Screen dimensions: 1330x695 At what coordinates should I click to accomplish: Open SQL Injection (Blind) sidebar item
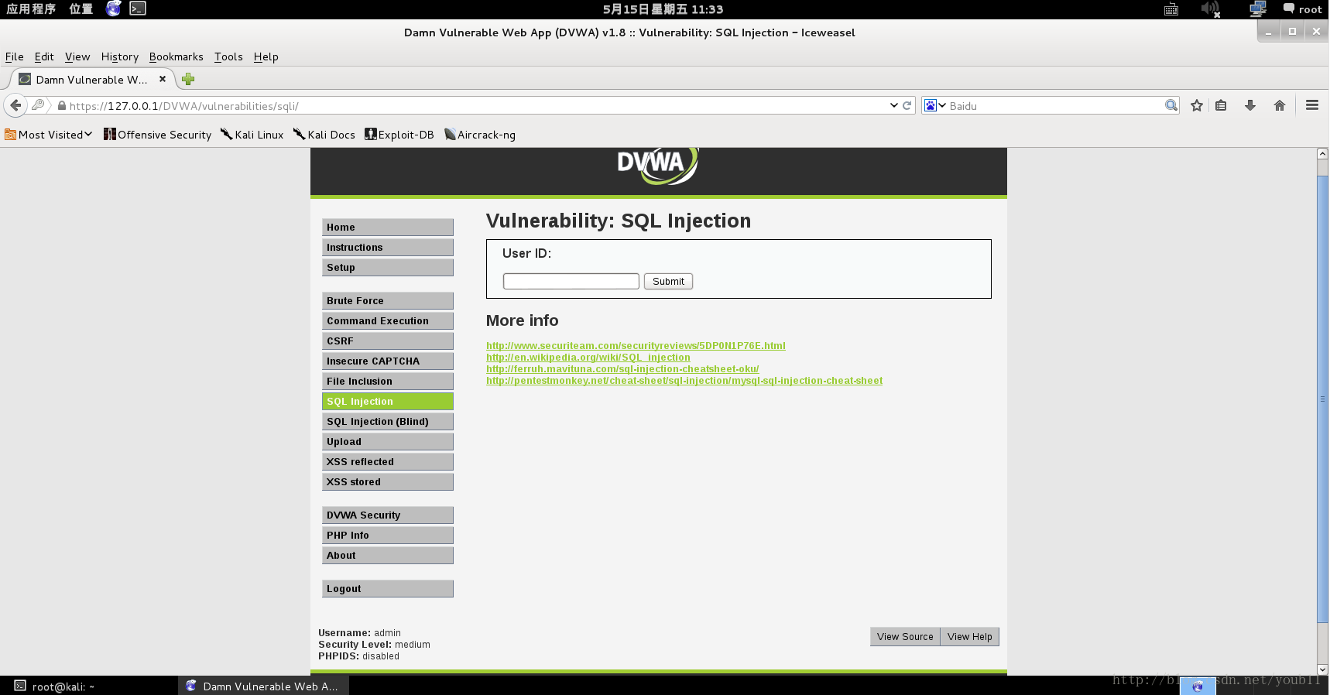coord(388,421)
